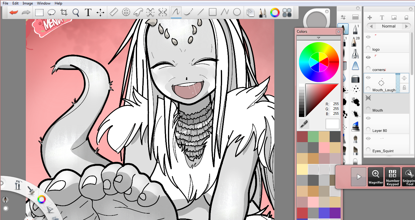Viewport: 415px width, 220px height.
Task: Turn on the Steady Stroke tool
Action: tap(150, 12)
